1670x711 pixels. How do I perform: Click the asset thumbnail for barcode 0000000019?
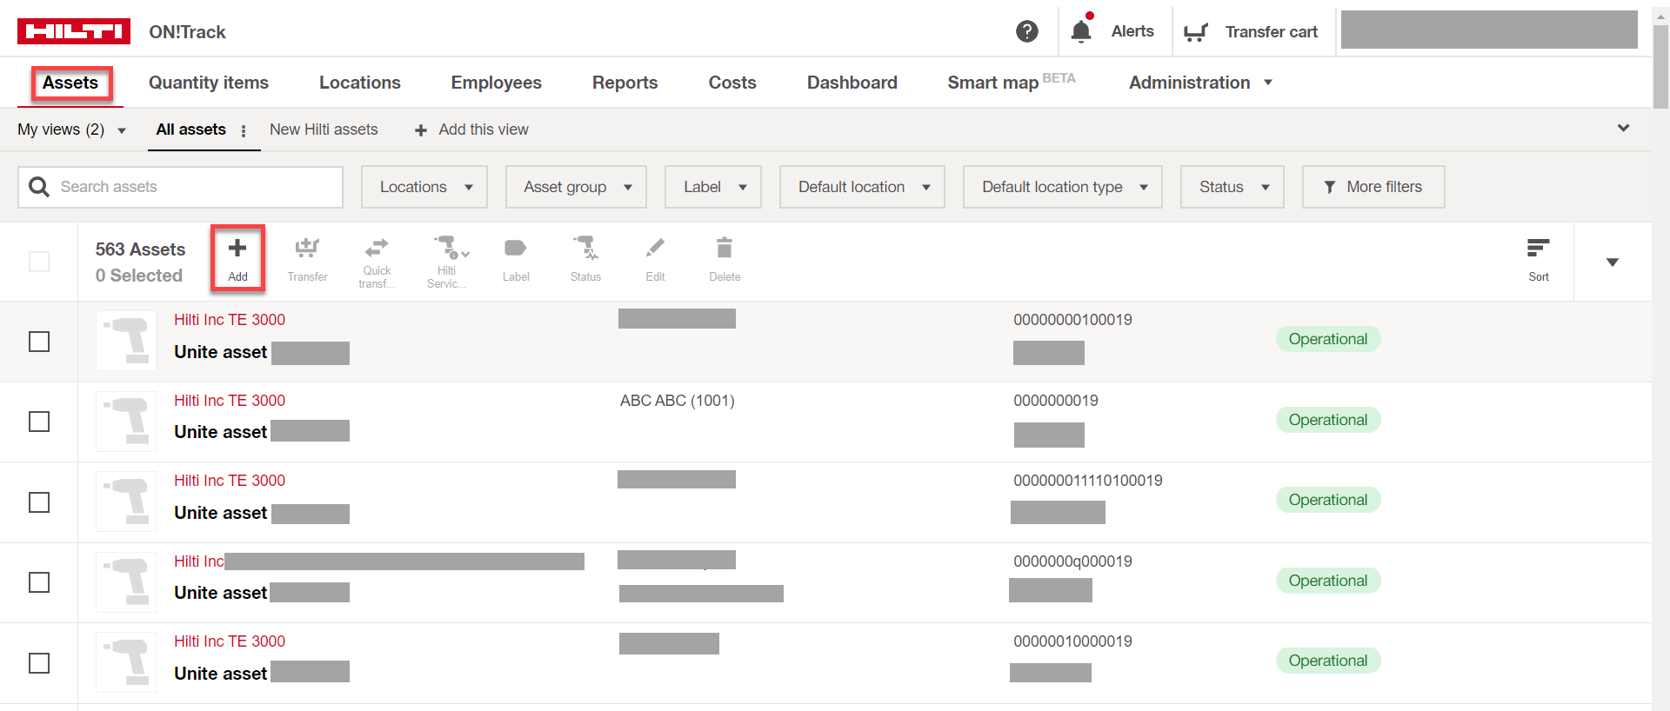(x=126, y=422)
